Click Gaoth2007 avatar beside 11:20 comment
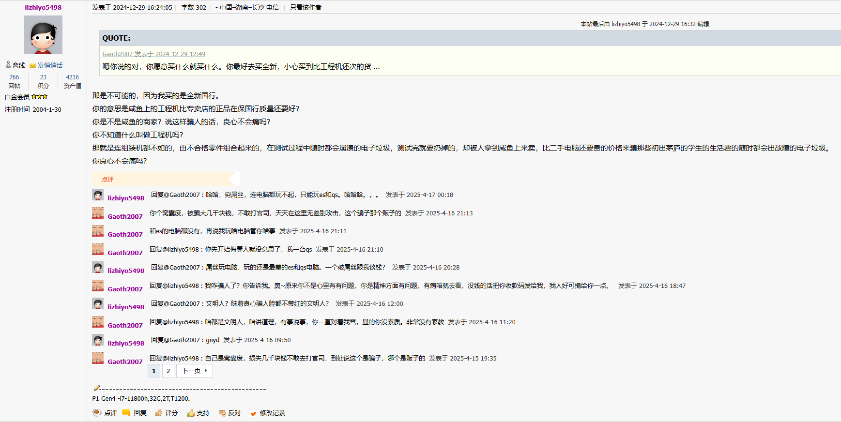The image size is (841, 422). coord(98,322)
